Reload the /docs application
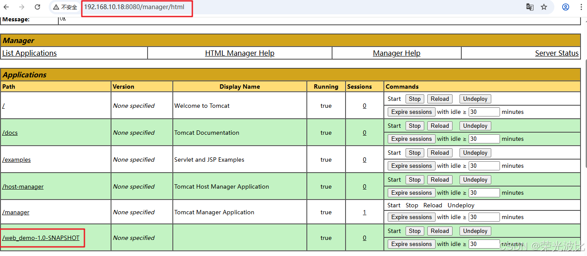The image size is (587, 256). coord(440,126)
